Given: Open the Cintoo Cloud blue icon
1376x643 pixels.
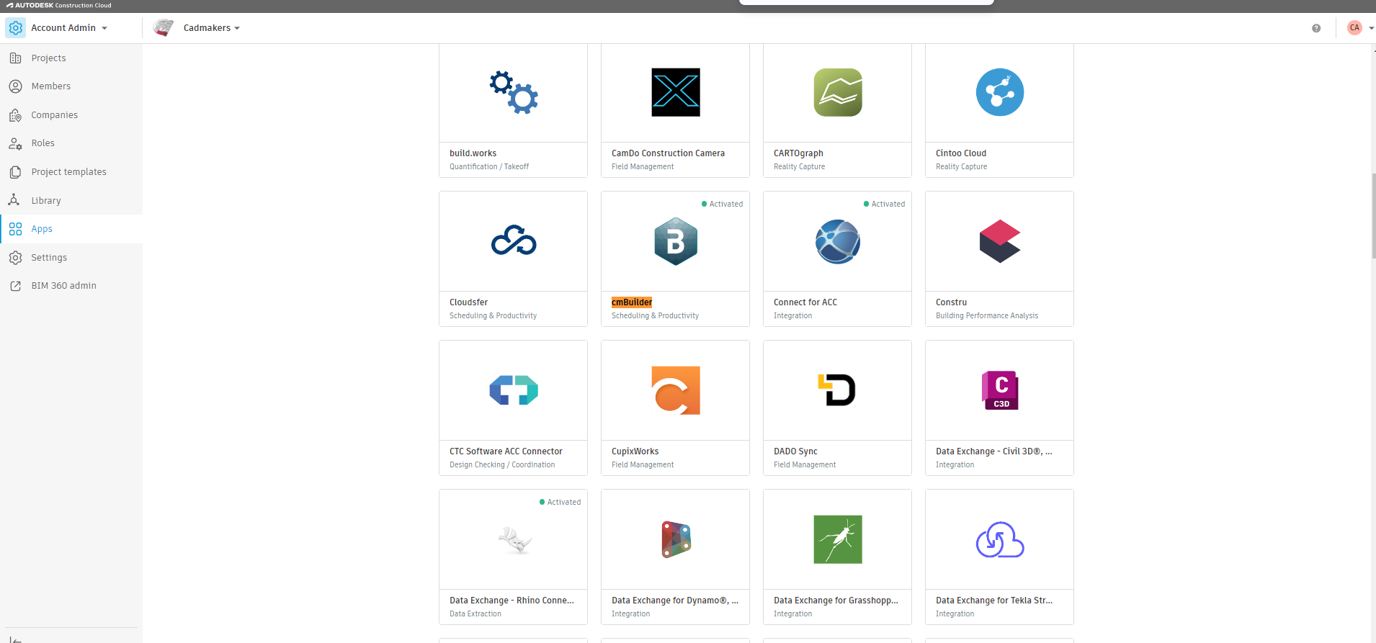Looking at the screenshot, I should [1000, 92].
